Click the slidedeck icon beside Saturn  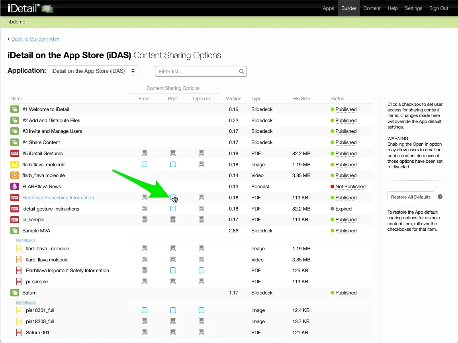point(15,293)
